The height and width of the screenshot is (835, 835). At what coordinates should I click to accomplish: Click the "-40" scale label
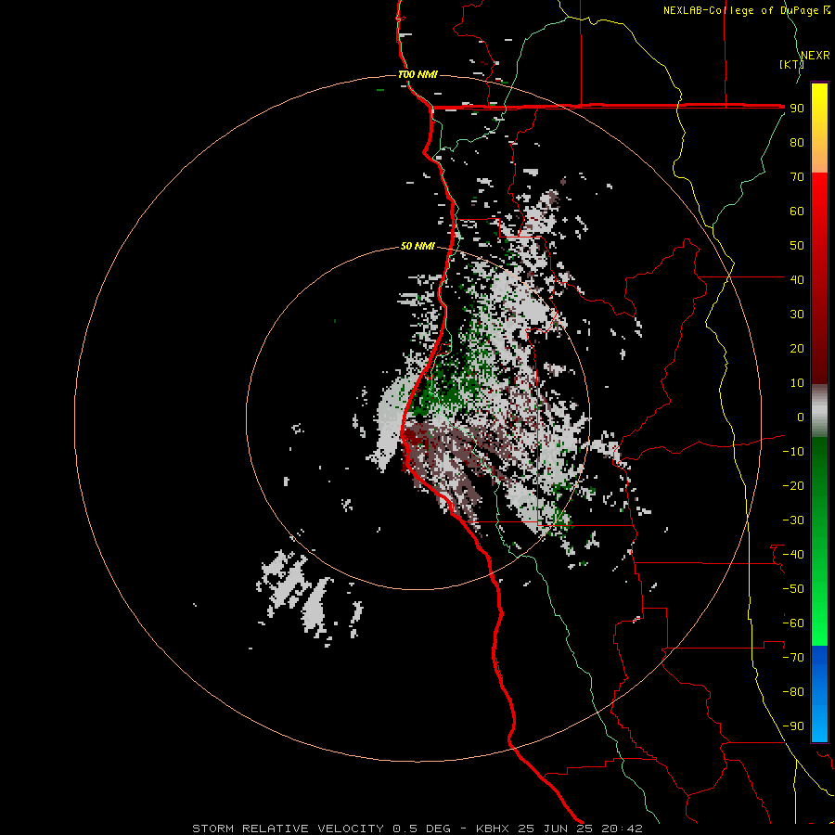click(x=793, y=555)
